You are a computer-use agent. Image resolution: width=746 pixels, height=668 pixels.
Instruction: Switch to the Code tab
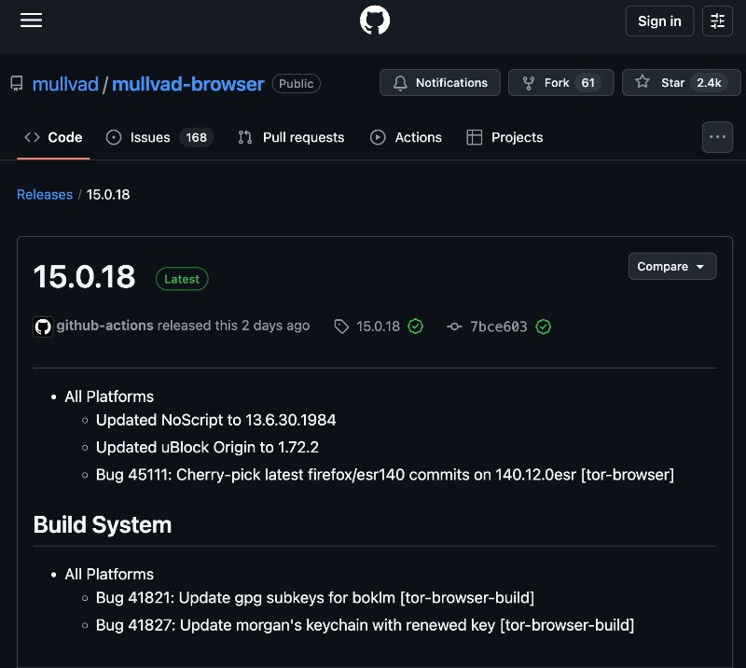pos(53,137)
